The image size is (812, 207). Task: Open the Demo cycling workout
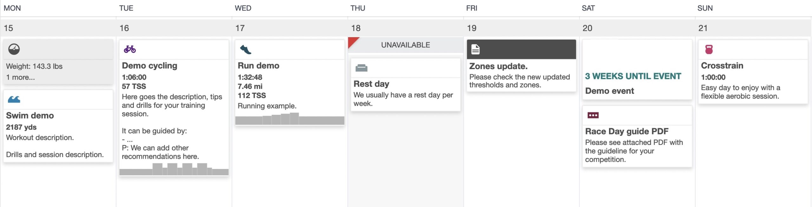(x=149, y=66)
